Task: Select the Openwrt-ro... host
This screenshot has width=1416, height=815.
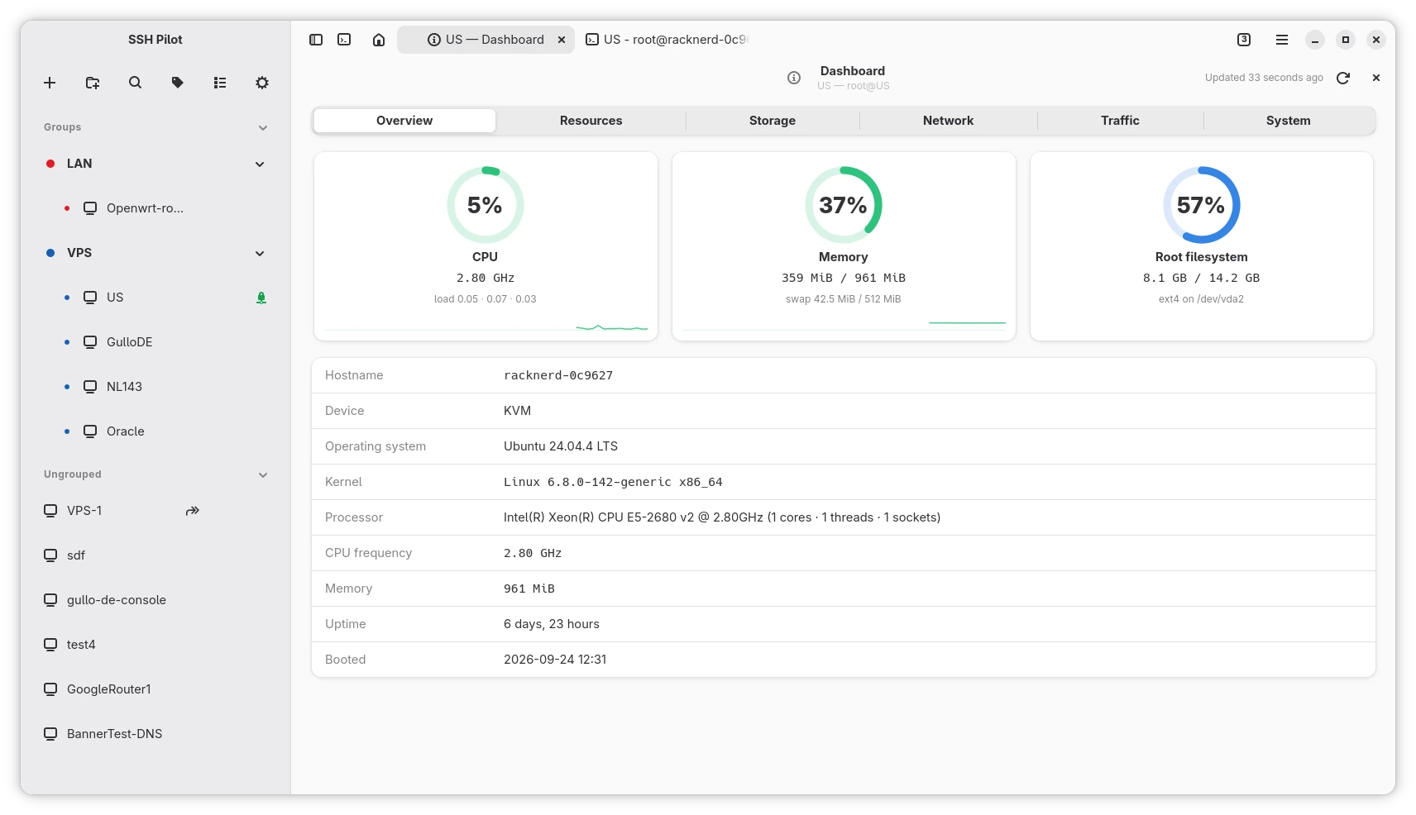Action: click(x=155, y=208)
